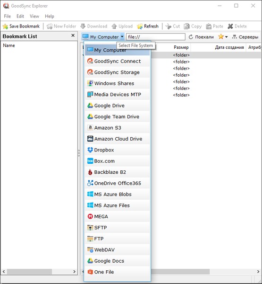The image size is (262, 284).
Task: Click the file:// address field
Action: [156, 37]
